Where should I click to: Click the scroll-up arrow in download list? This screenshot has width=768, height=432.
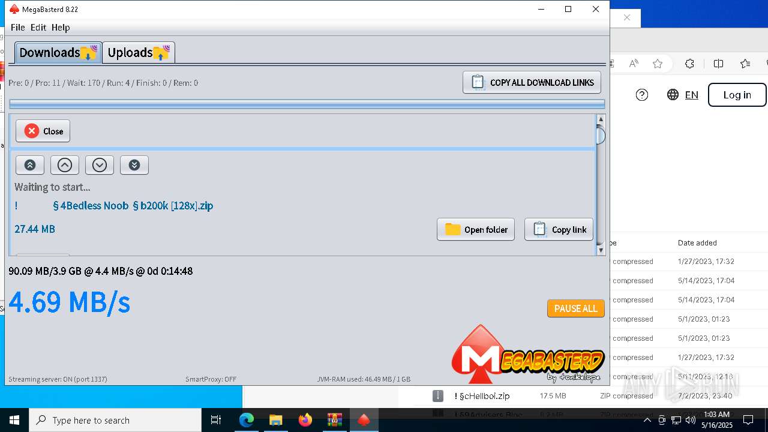tap(601, 119)
